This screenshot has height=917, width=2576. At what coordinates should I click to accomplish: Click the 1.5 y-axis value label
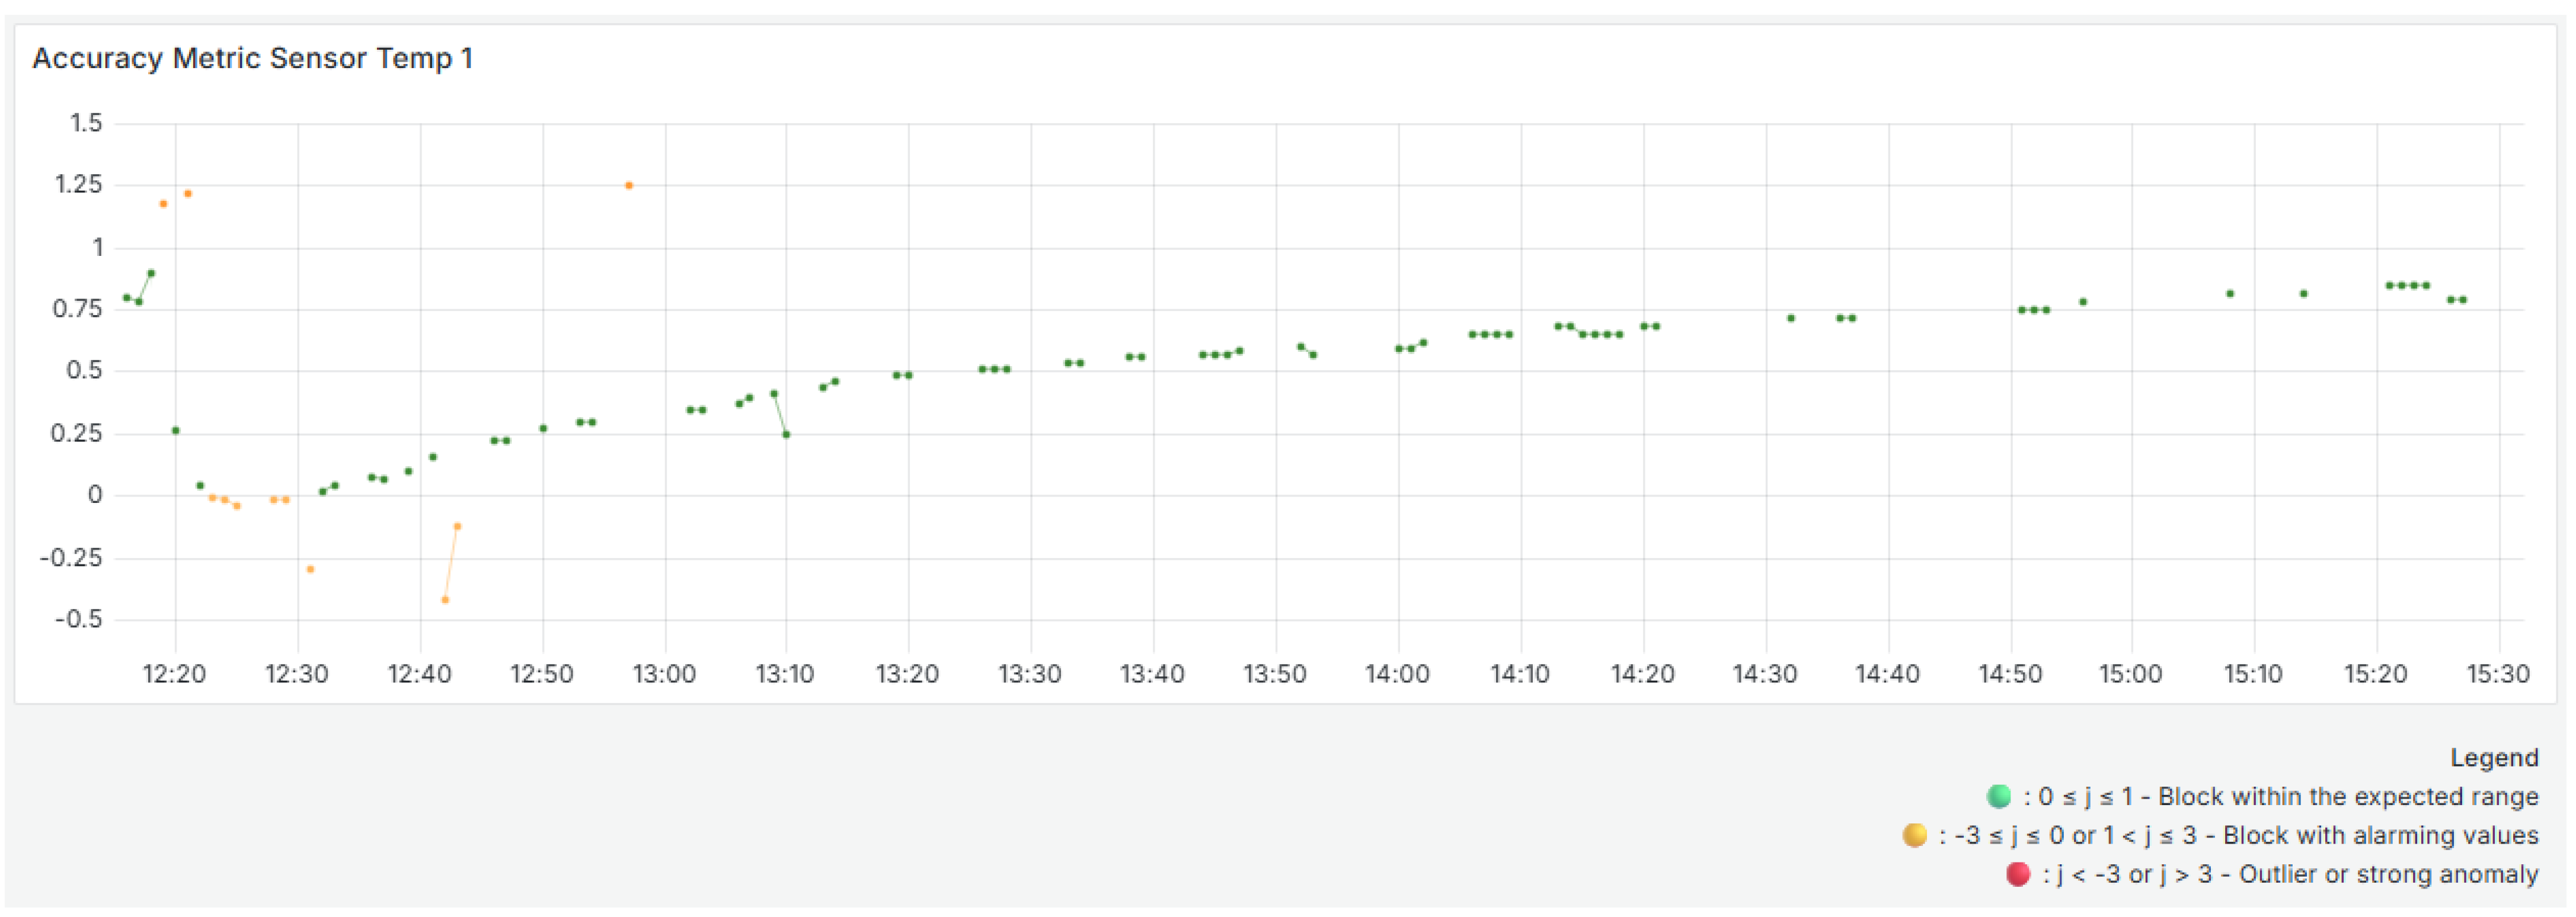pos(86,123)
